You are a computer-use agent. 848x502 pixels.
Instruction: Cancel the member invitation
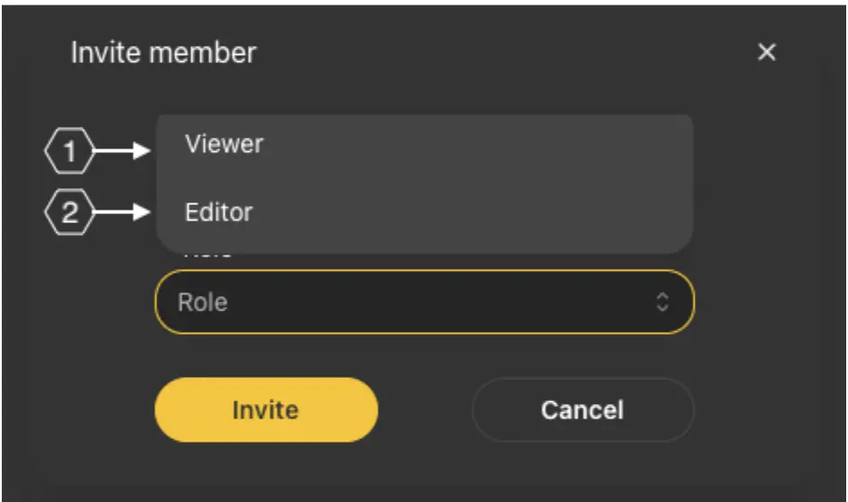click(582, 410)
